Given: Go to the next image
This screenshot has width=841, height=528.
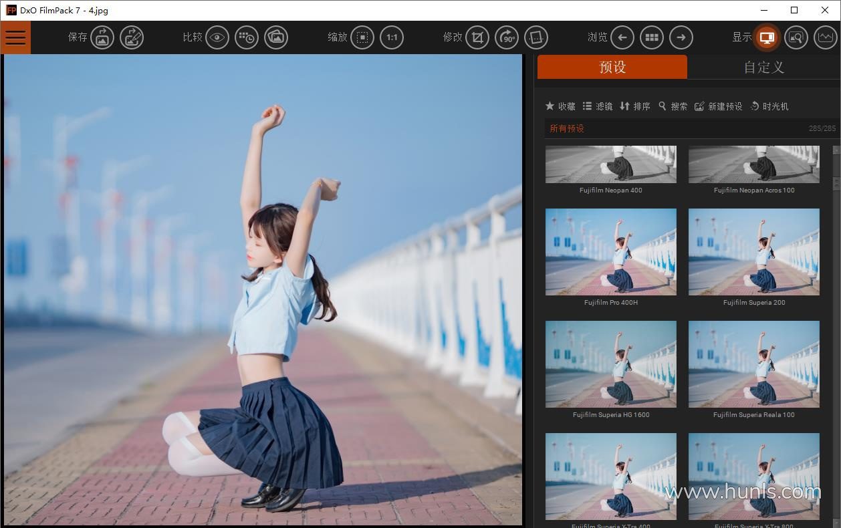Looking at the screenshot, I should [x=681, y=37].
